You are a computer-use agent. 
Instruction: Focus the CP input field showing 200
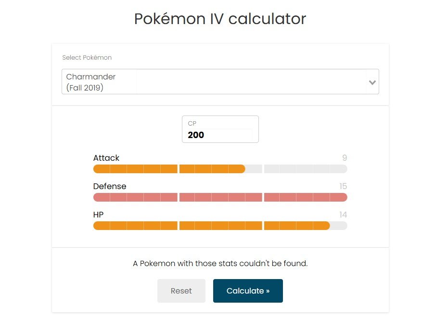tap(220, 135)
